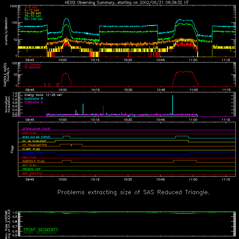Select the BAD PACKETS flag label
This screenshot has height=239, width=239.
click(33, 173)
